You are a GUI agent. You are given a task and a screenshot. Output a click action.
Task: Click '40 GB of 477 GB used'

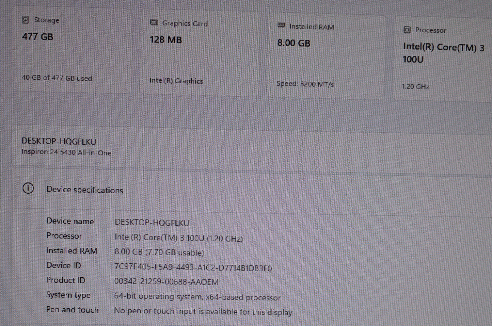click(57, 78)
